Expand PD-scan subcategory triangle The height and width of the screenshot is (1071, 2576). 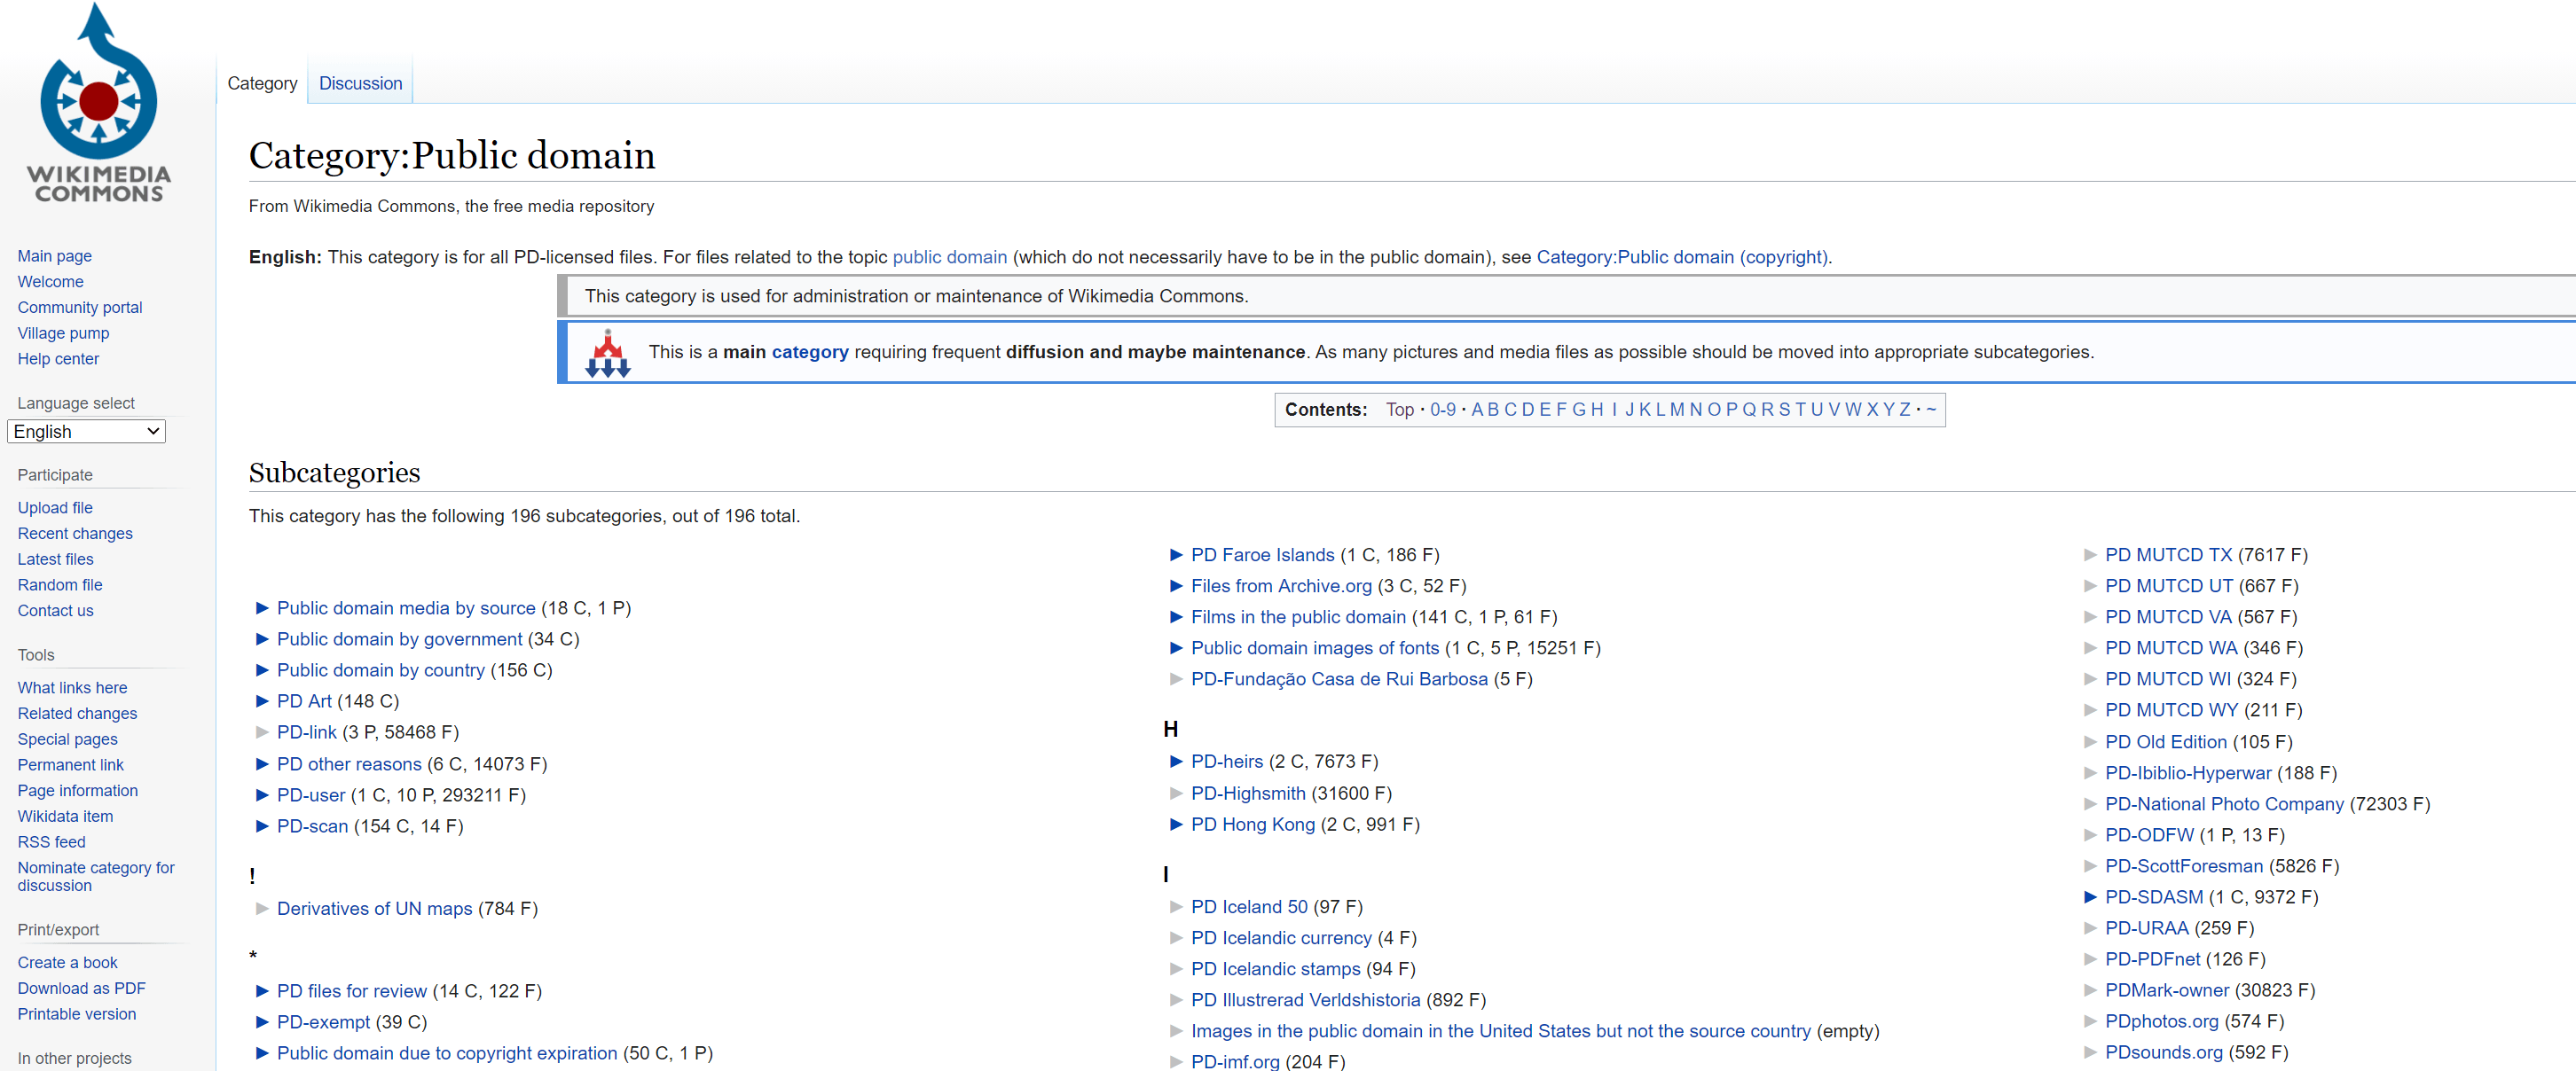262,826
